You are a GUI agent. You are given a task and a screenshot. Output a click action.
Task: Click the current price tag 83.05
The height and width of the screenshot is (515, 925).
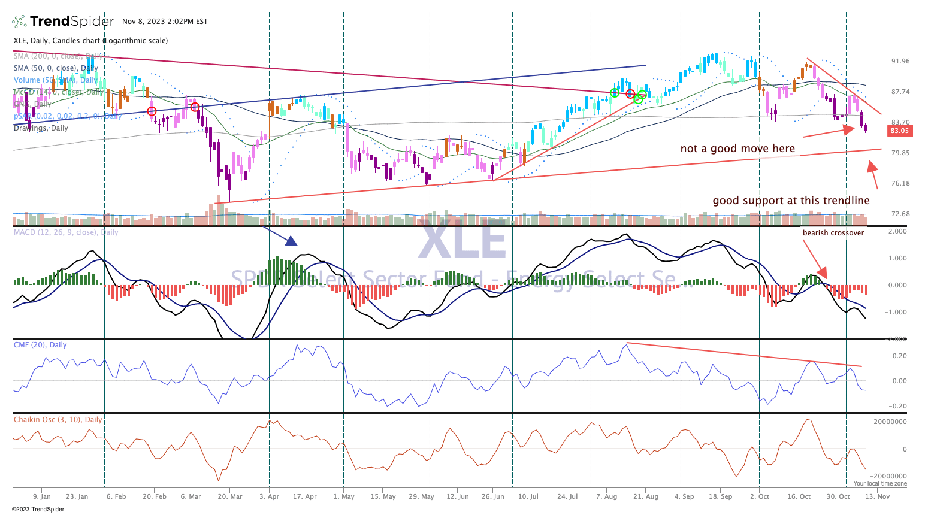(x=899, y=131)
